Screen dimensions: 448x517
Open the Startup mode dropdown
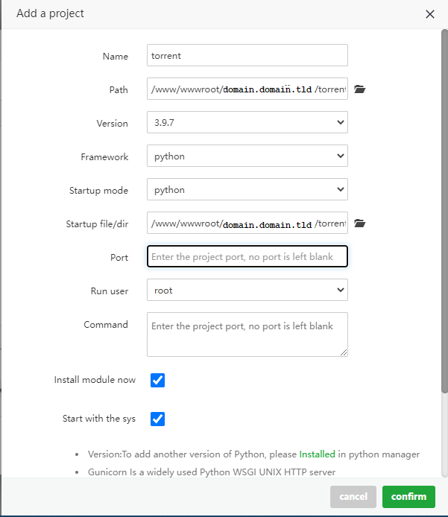(x=247, y=190)
